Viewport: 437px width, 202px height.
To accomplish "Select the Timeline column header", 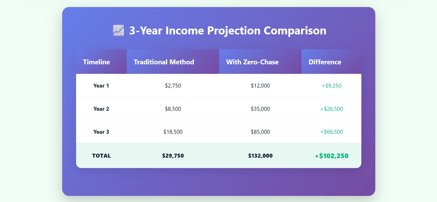I will (x=96, y=62).
